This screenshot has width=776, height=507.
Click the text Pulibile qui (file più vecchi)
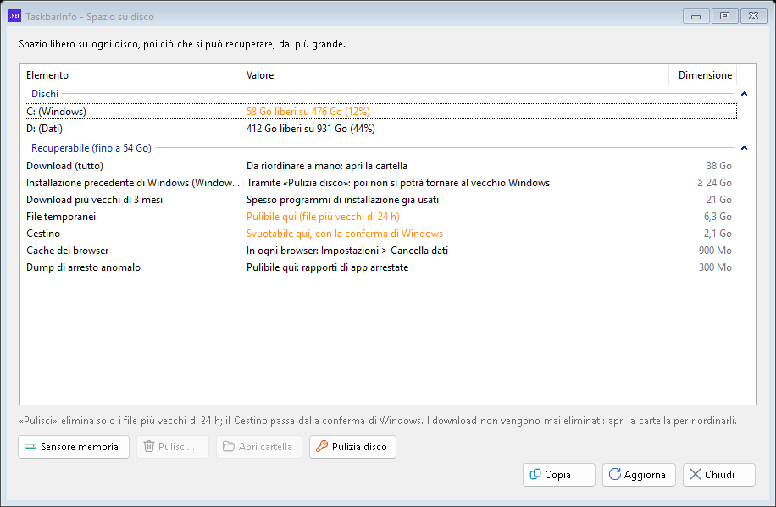pyautogui.click(x=323, y=216)
